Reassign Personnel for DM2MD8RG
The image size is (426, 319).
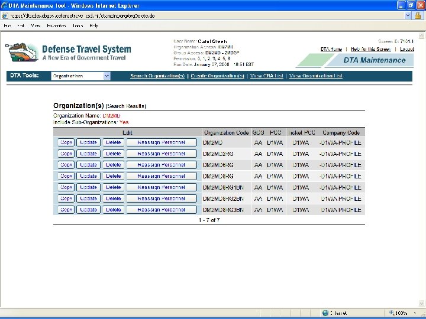pos(162,176)
